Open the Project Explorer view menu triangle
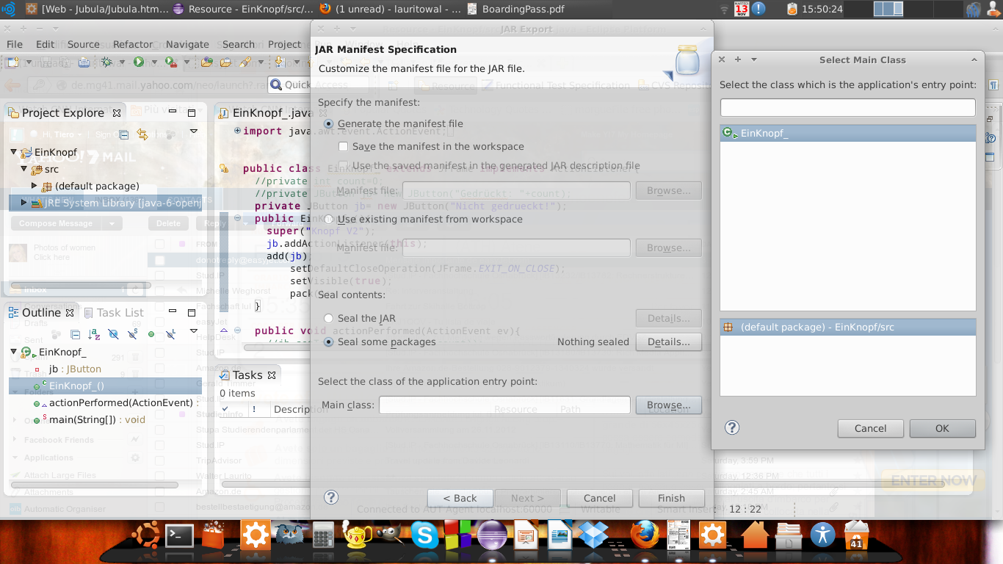This screenshot has width=1003, height=564. [x=193, y=132]
